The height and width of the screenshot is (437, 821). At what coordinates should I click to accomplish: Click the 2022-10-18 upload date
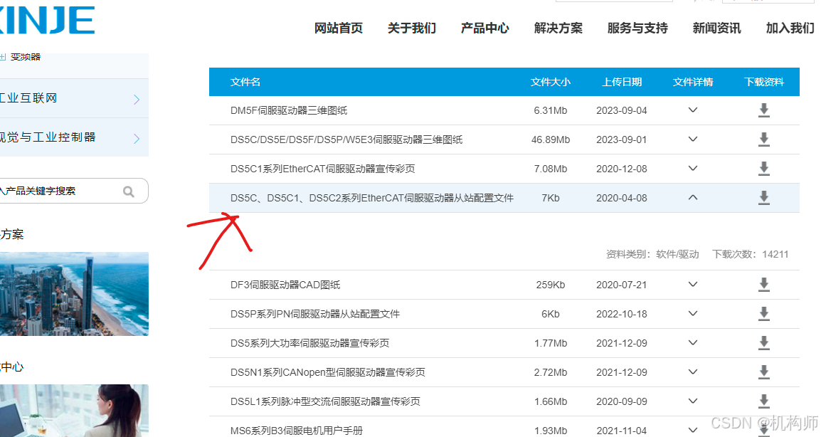tap(622, 314)
